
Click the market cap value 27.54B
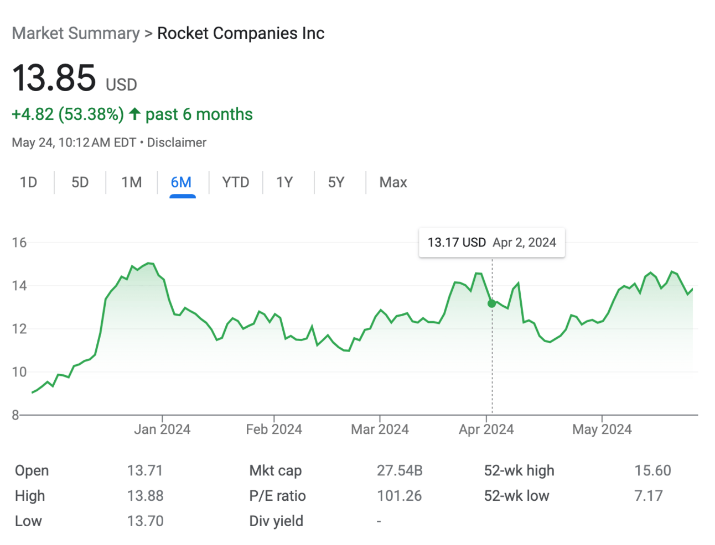[400, 471]
